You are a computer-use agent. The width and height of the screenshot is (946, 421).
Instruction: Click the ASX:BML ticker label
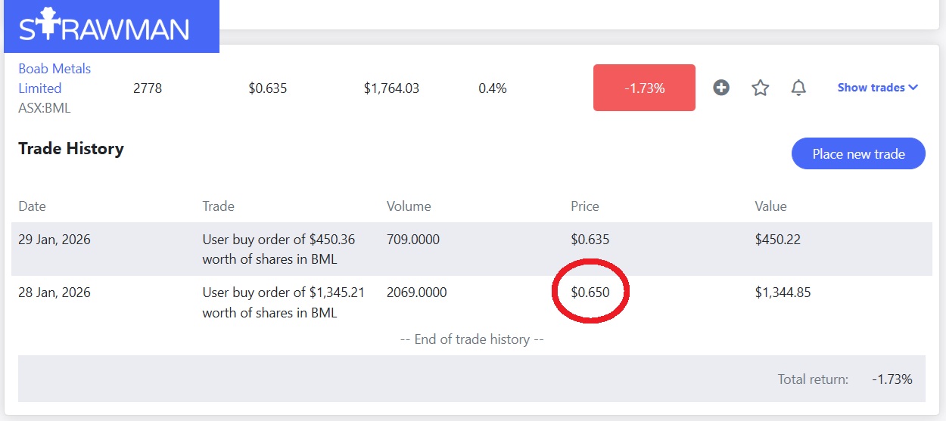[x=45, y=108]
